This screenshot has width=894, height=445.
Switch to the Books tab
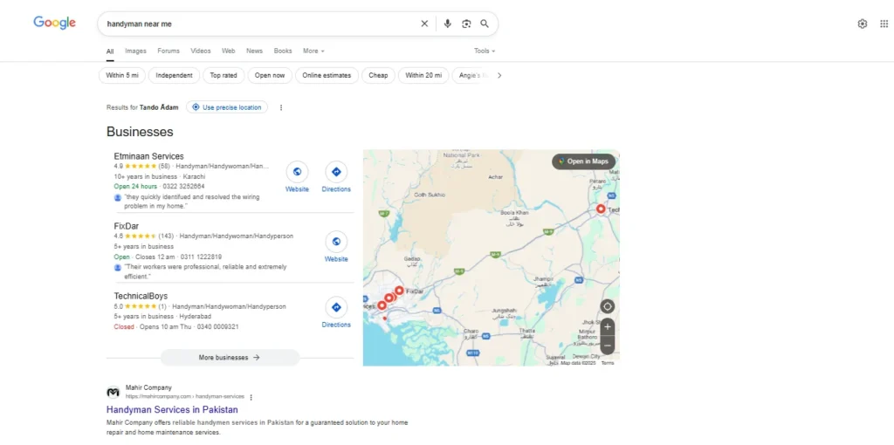(x=283, y=51)
